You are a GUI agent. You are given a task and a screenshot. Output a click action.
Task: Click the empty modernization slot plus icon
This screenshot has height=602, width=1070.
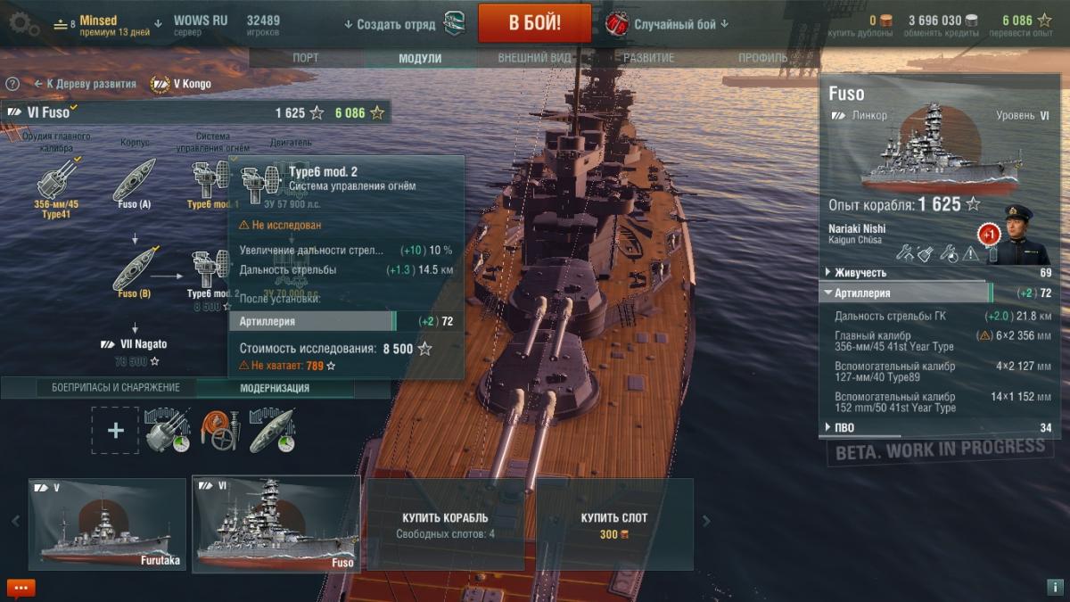click(115, 431)
